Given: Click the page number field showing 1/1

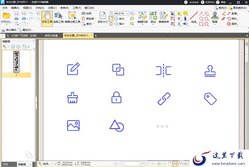Looking at the screenshot, I should 134,164.
